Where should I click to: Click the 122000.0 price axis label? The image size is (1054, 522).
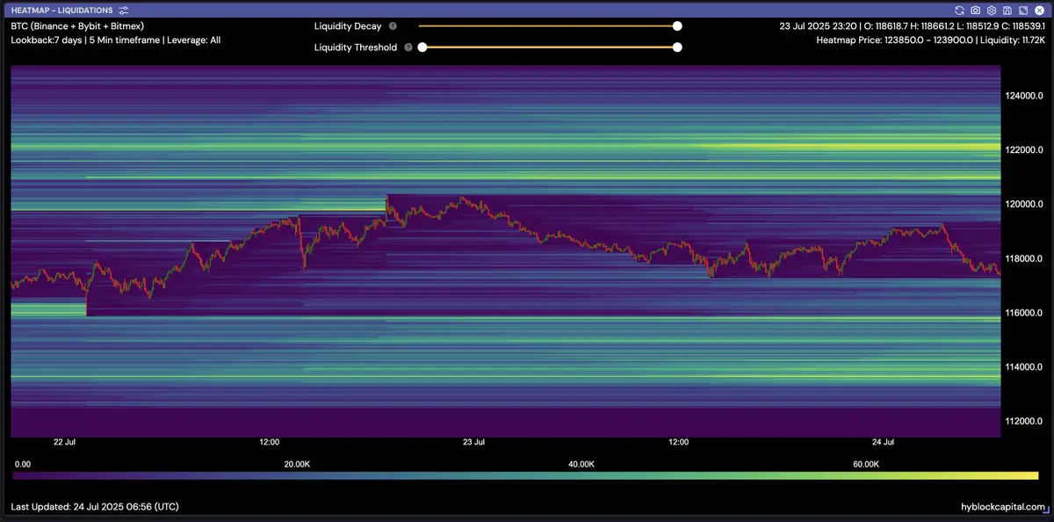(1024, 149)
